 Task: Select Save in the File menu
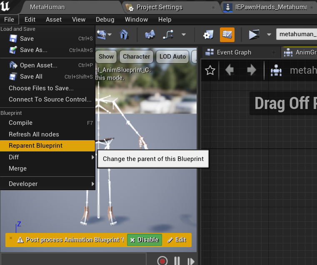[47, 39]
